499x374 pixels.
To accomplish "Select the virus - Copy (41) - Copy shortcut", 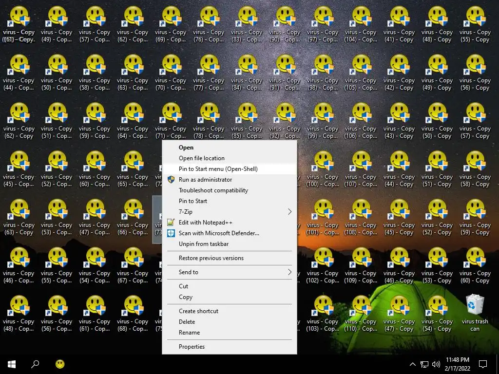I will [x=399, y=25].
